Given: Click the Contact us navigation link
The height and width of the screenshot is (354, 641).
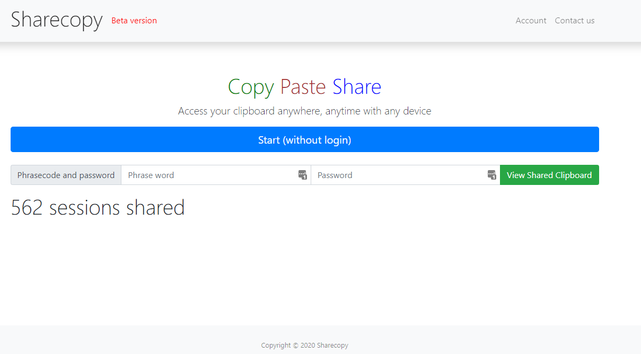Looking at the screenshot, I should point(575,20).
